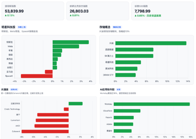Screen dimensions: 196x139
Task: Click the red Coherent bar in optical chart
Action: click(x=45, y=131)
